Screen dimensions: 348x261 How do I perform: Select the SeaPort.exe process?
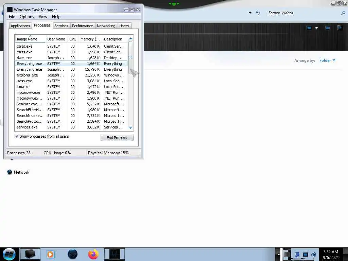coord(71,104)
